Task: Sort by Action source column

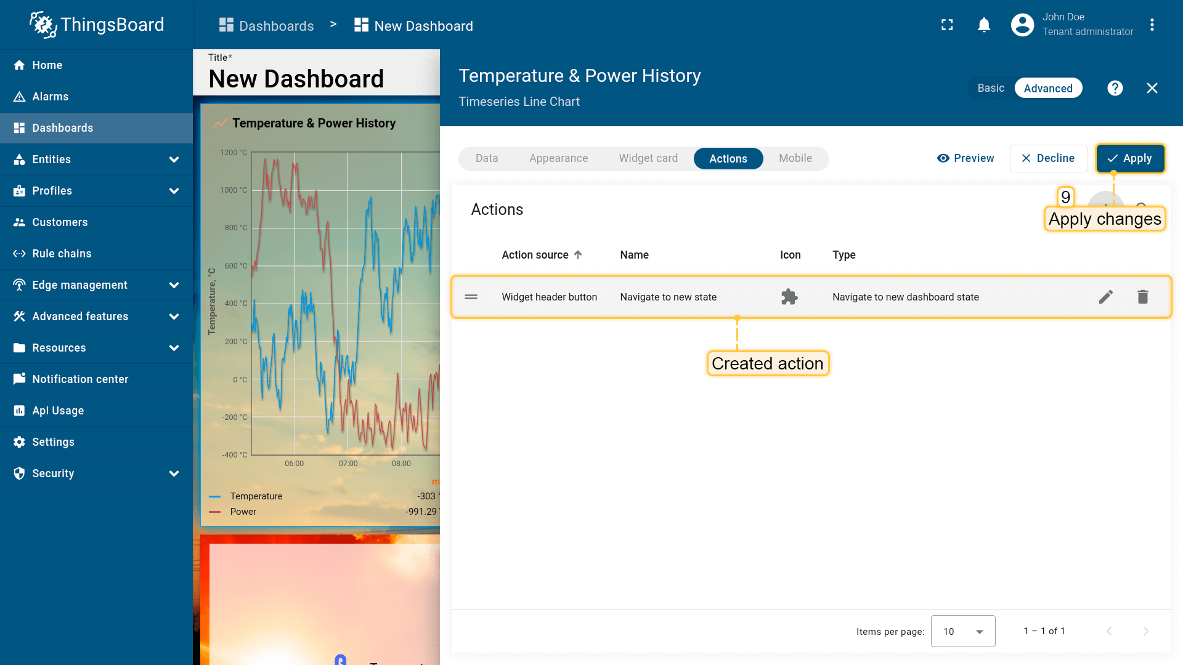Action: click(535, 255)
